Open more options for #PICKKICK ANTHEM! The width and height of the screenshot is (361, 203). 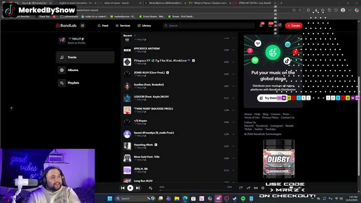point(233,50)
